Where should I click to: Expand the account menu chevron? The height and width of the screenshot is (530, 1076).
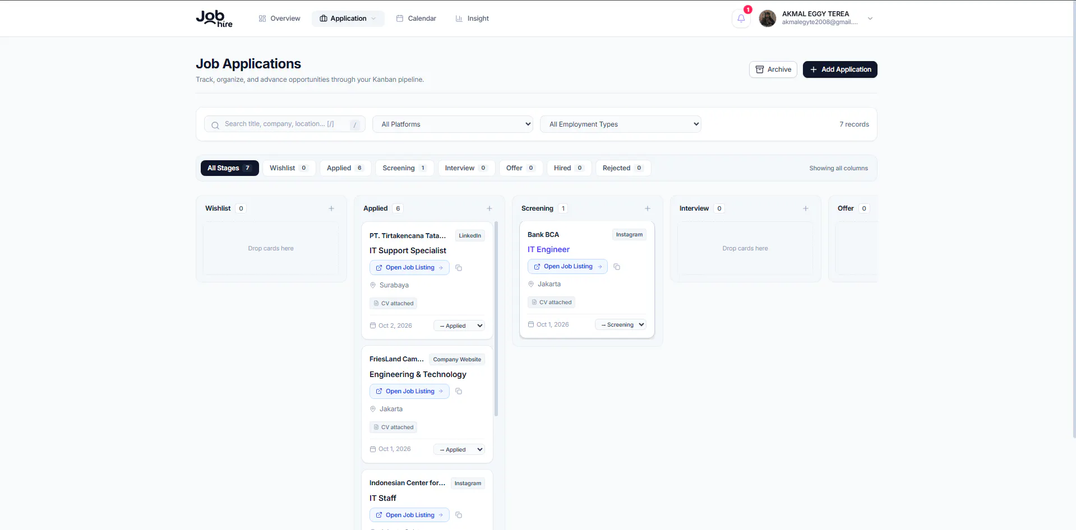[x=870, y=18]
